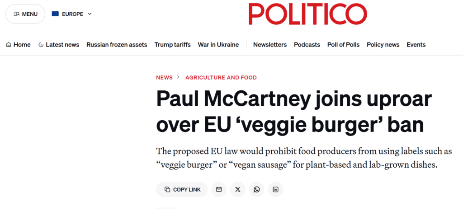Screen dimensions: 463x216
Task: Open Latest news section
Action: tap(59, 45)
